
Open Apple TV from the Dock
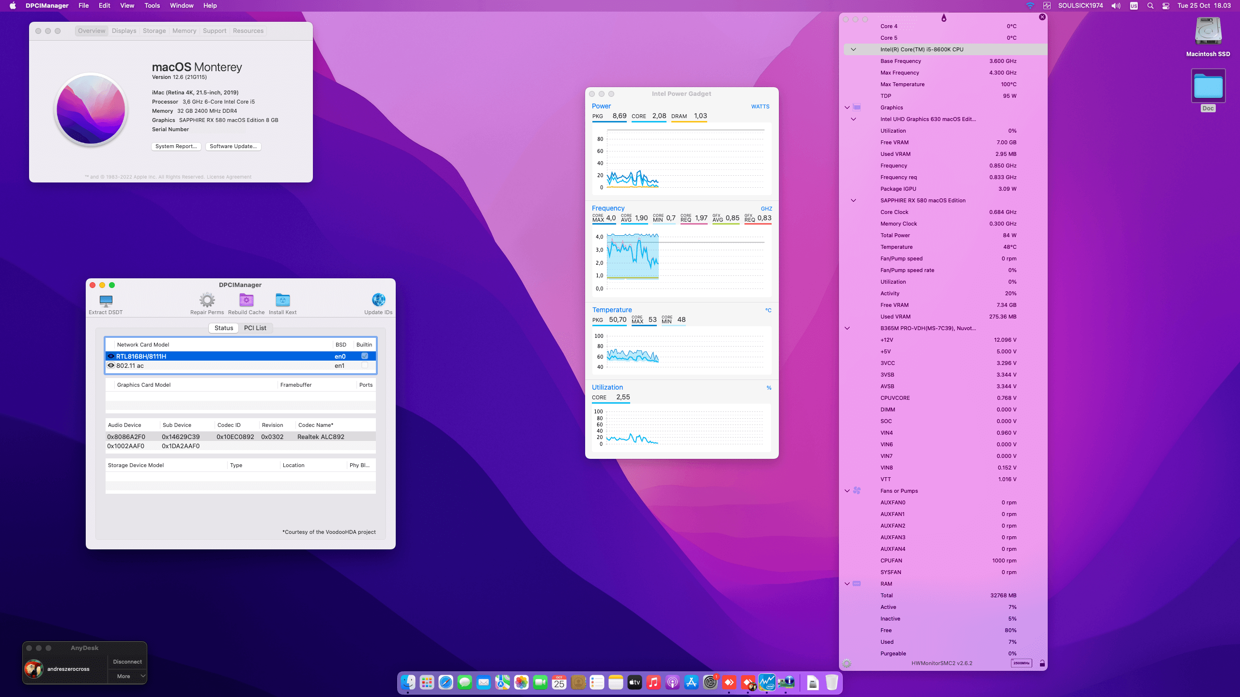635,682
